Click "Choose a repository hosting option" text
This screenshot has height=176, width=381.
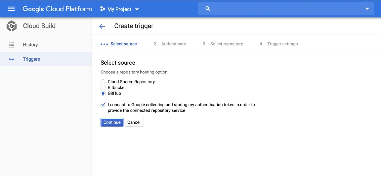click(134, 72)
